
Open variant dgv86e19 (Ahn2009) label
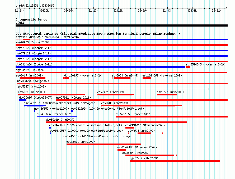coord(81,142)
